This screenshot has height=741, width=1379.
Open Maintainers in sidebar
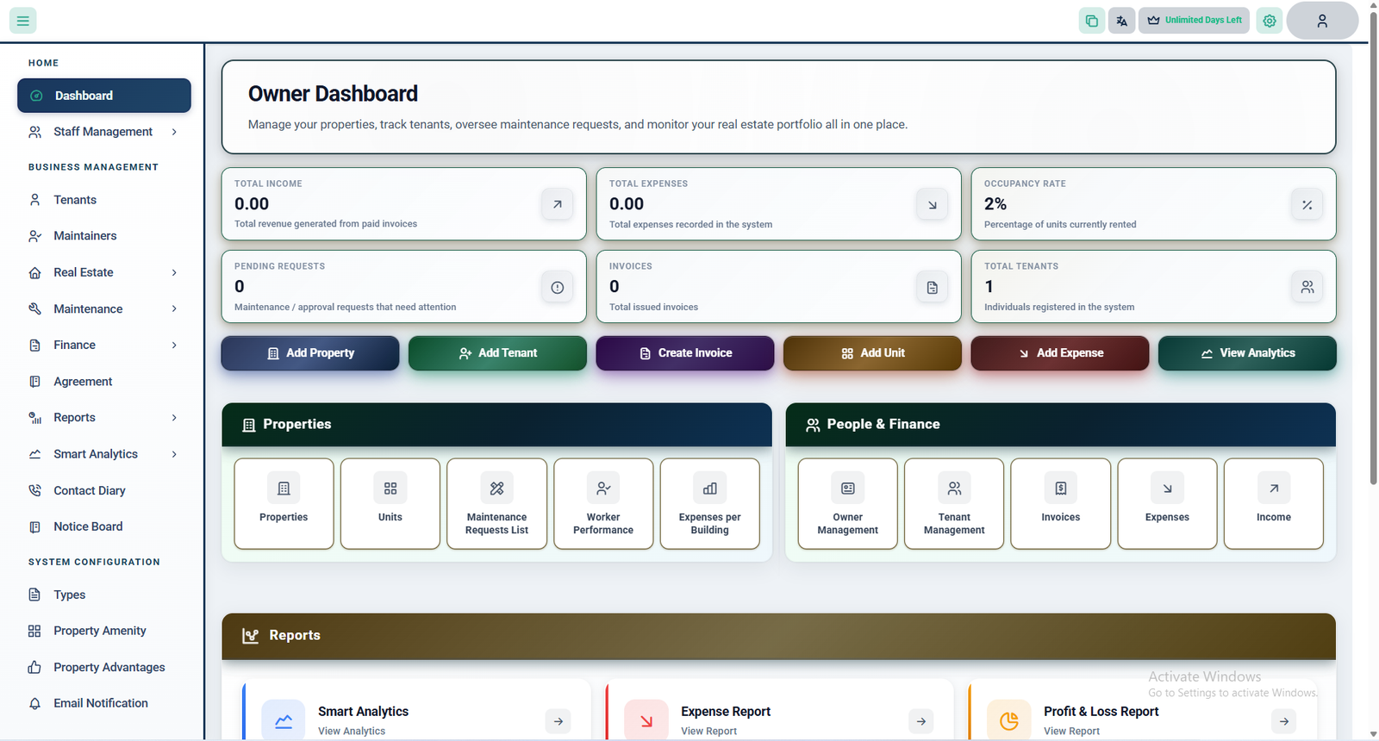[x=104, y=236]
